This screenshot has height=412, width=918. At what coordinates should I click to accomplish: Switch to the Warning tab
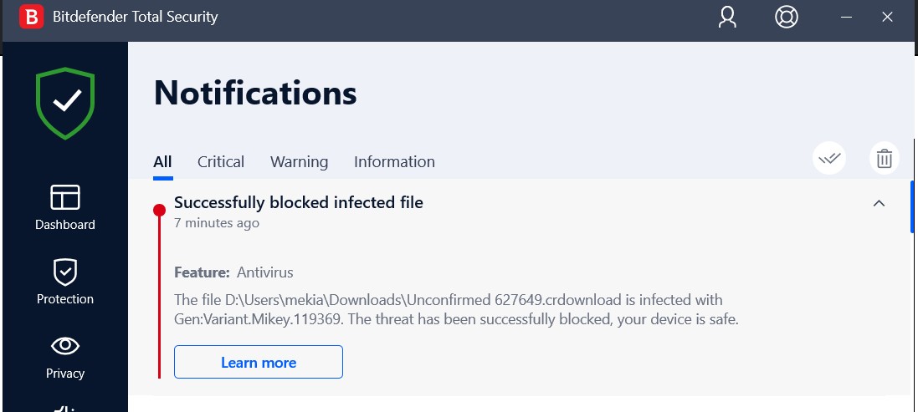tap(300, 162)
